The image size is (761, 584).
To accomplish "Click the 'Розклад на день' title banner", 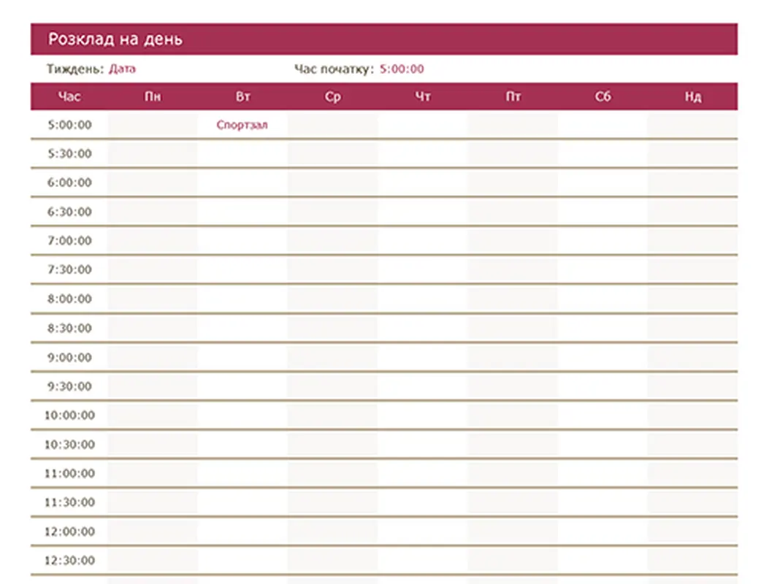I will 115,39.
